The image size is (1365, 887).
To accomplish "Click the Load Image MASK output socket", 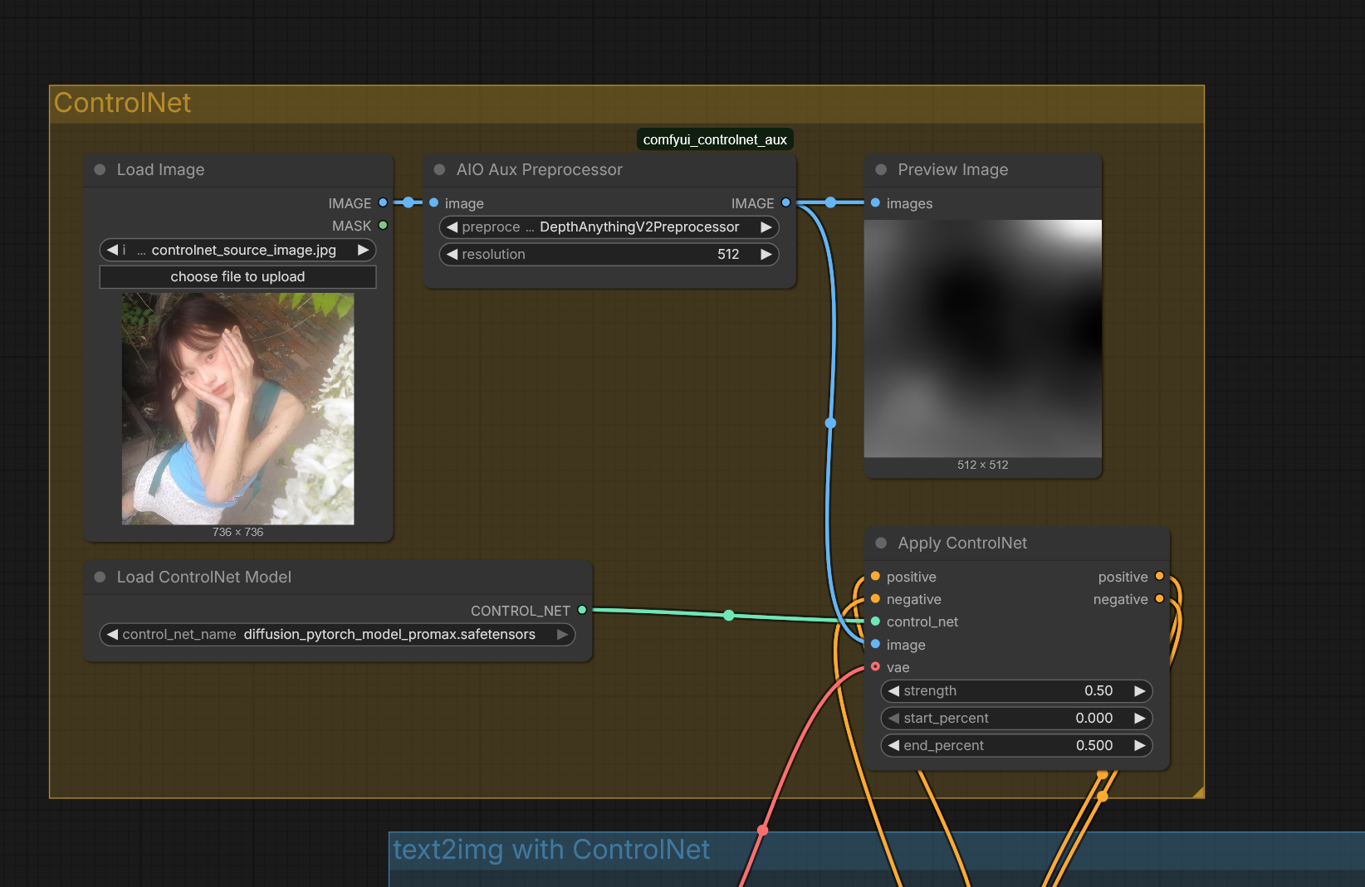I will click(383, 225).
